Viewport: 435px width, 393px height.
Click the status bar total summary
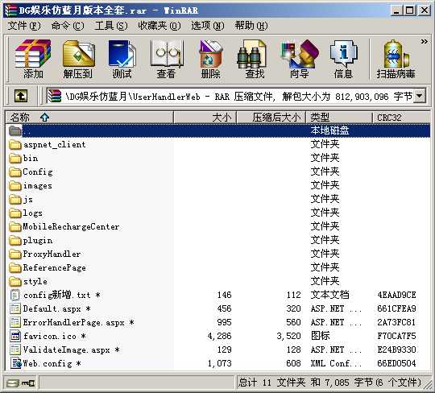point(329,383)
